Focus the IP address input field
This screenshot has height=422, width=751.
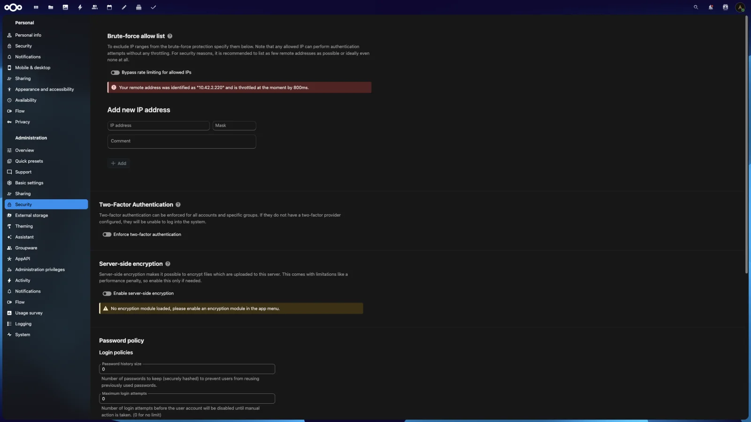pos(159,126)
